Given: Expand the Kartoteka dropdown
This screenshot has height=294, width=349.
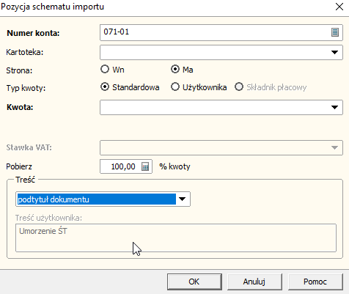Looking at the screenshot, I should click(334, 52).
